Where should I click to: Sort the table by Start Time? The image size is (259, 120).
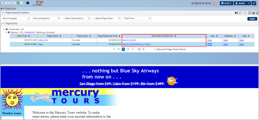coord(24,36)
